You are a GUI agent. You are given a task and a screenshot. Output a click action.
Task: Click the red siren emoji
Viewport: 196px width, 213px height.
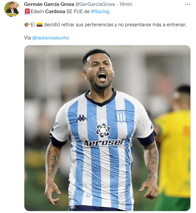click(x=27, y=12)
